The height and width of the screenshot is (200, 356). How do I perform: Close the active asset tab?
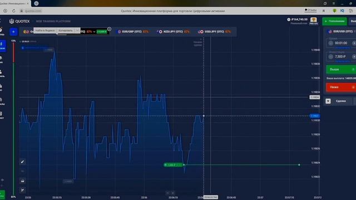click(x=109, y=29)
